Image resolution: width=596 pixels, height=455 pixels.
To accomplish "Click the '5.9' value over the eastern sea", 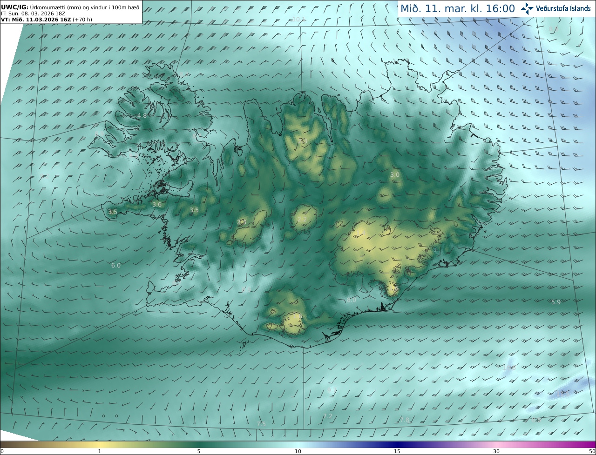I will [556, 302].
